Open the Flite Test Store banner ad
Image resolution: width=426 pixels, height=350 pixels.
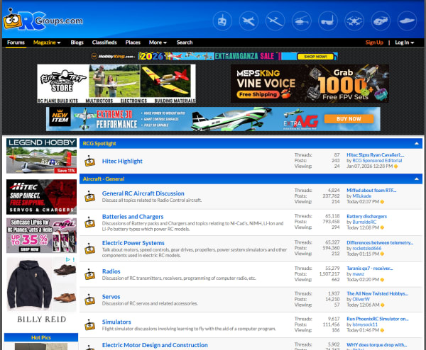[116, 84]
